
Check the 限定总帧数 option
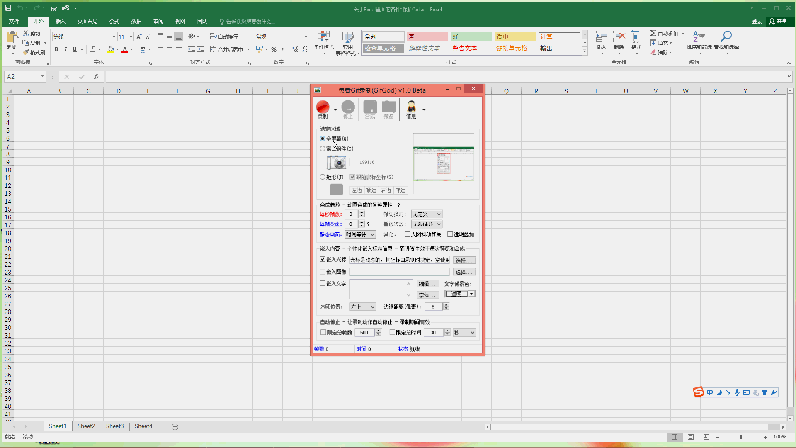(323, 333)
